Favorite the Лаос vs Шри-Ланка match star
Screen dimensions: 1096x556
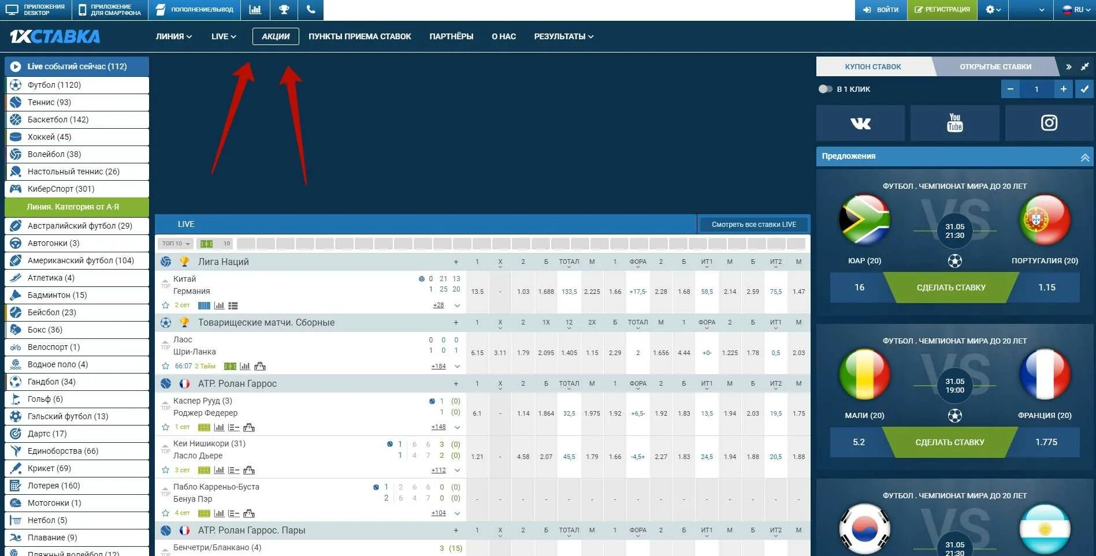166,366
